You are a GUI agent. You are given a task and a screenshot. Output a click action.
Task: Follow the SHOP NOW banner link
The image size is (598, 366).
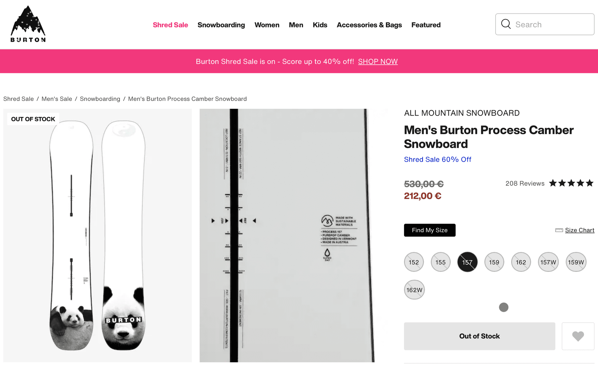pos(378,62)
